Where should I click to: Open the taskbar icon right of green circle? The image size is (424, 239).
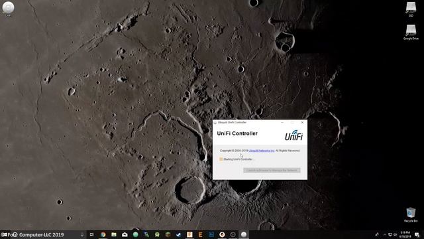point(146,234)
